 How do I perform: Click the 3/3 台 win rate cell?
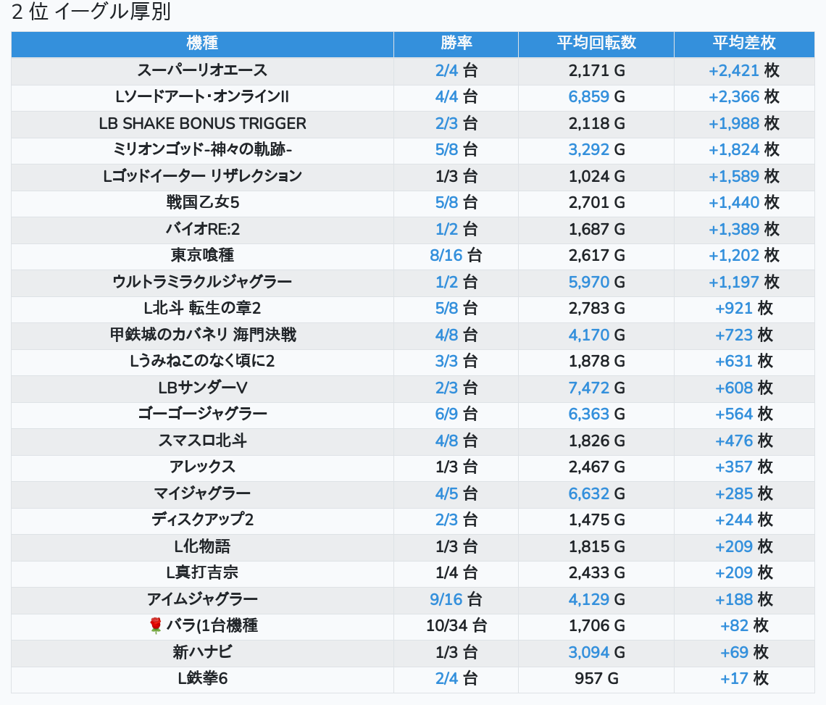[456, 361]
